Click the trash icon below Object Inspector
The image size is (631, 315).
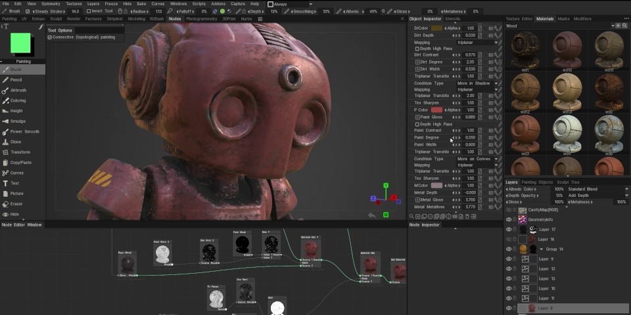(x=467, y=217)
